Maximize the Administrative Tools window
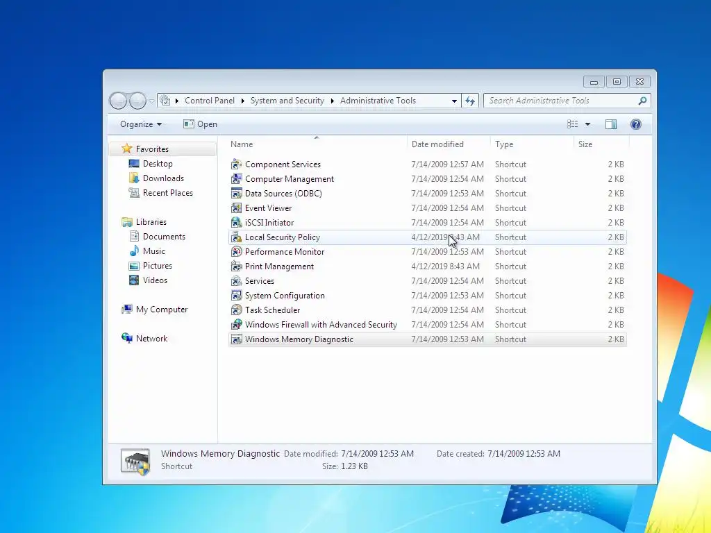711x533 pixels. coord(617,82)
